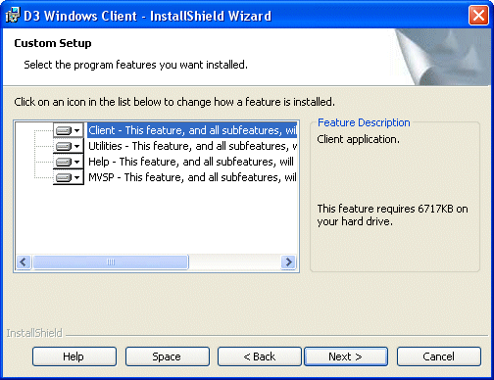This screenshot has height=380, width=494.
Task: Click the 'Custom Setup' heading
Action: pyautogui.click(x=53, y=43)
